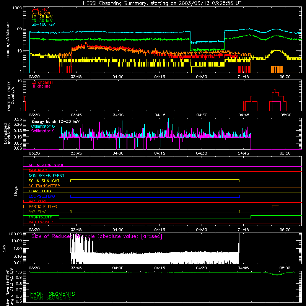
Task: Click the 'Energy band: 12-25 keV' label
Action: coord(55,122)
